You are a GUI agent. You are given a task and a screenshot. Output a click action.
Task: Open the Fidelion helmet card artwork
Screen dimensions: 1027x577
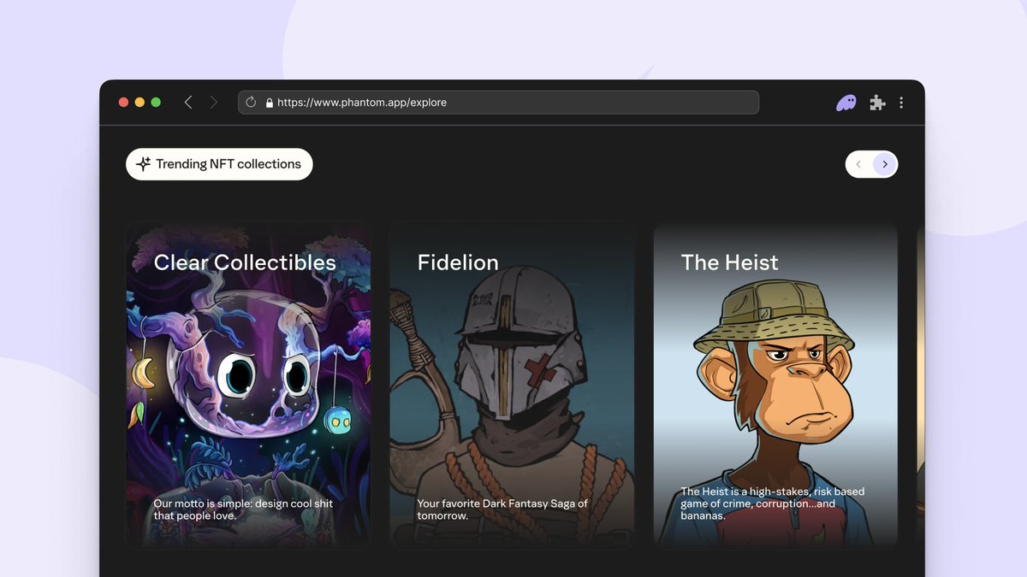click(x=512, y=385)
